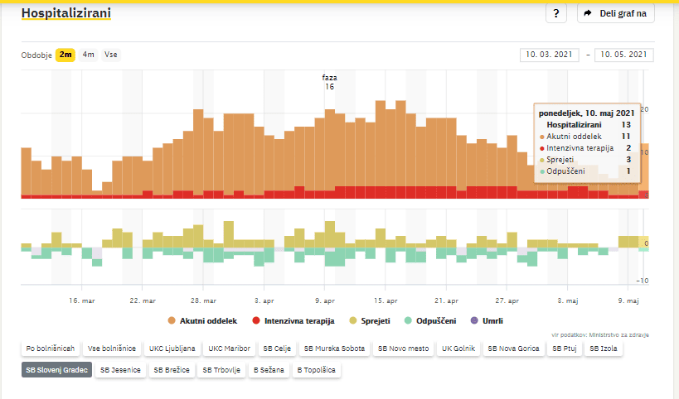Viewport: 679px width, 399px height.
Task: Toggle Intenzivna terapija legend series
Action: click(x=293, y=320)
